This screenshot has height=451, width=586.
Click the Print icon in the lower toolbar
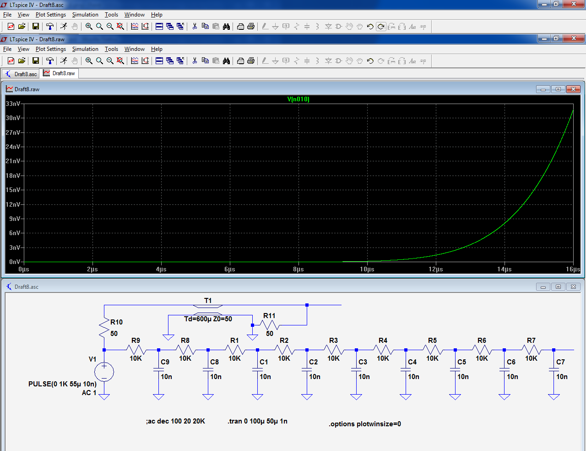pyautogui.click(x=251, y=61)
